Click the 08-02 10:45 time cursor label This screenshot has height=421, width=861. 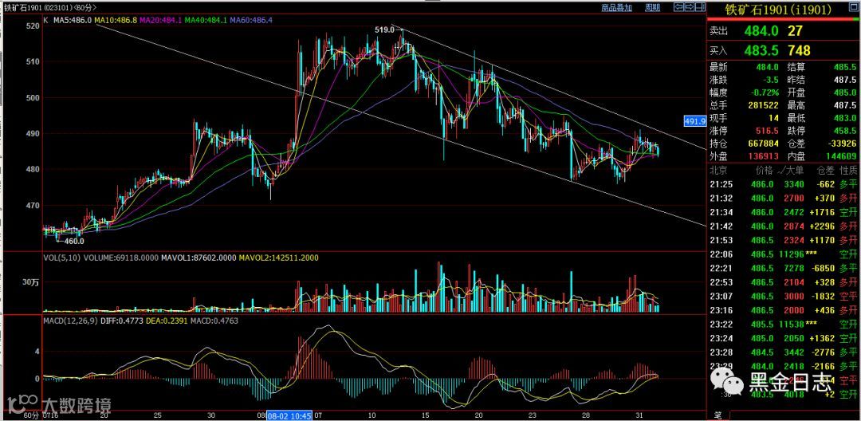point(290,416)
